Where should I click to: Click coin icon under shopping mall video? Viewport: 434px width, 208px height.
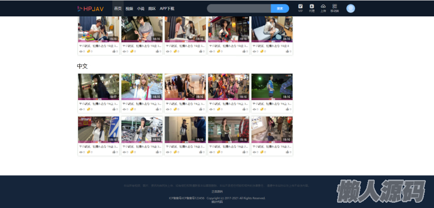(x=175, y=109)
